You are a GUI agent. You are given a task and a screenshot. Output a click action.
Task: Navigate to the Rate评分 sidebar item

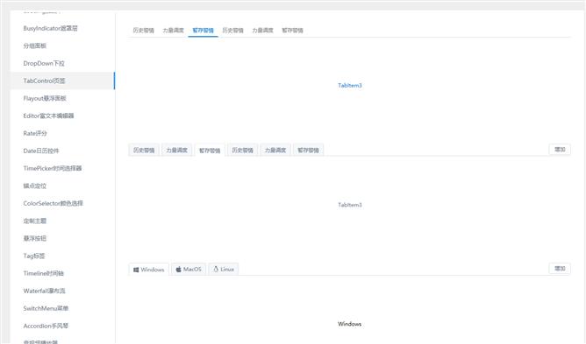pyautogui.click(x=35, y=134)
